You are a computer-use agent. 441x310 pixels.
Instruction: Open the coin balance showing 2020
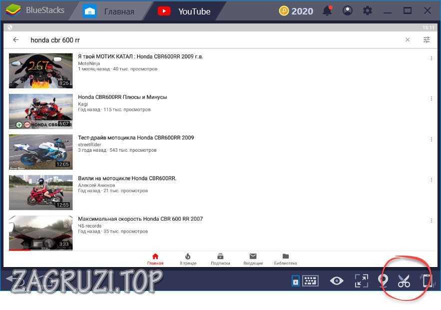click(x=296, y=11)
